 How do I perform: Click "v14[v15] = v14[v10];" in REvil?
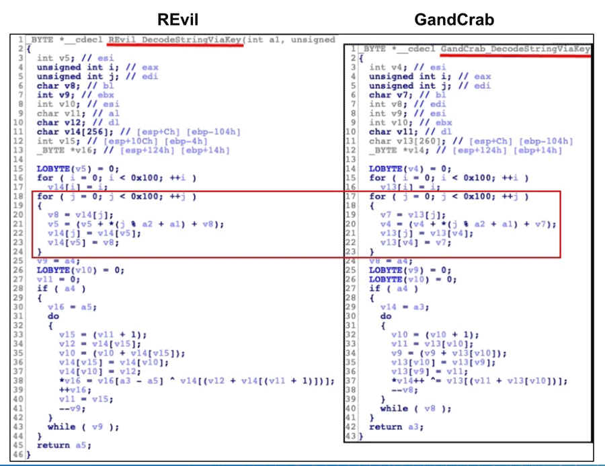pos(114,362)
